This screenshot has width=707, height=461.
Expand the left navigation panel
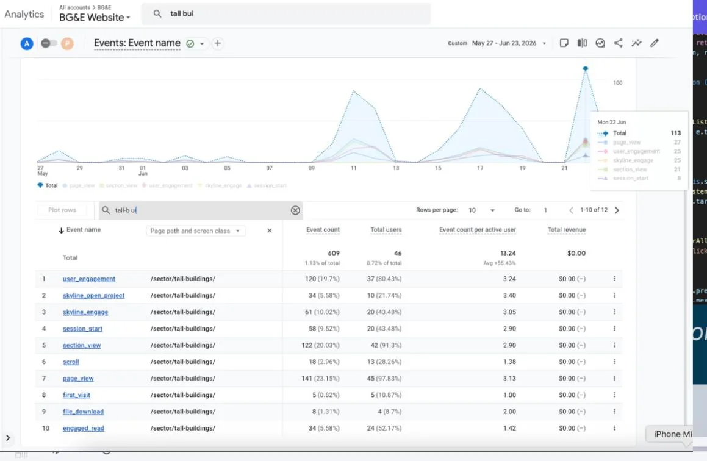click(x=8, y=438)
